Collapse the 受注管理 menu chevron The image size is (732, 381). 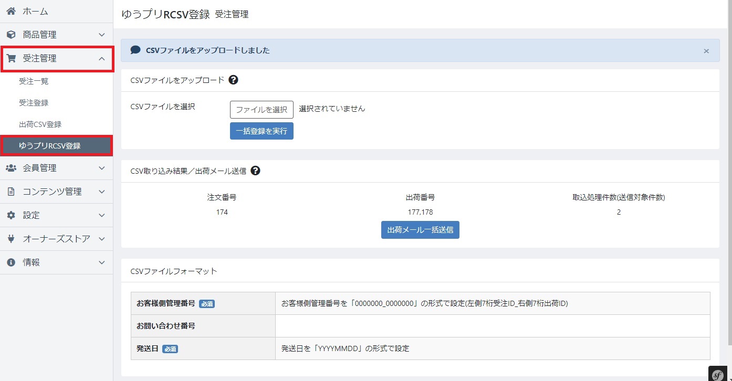(102, 58)
